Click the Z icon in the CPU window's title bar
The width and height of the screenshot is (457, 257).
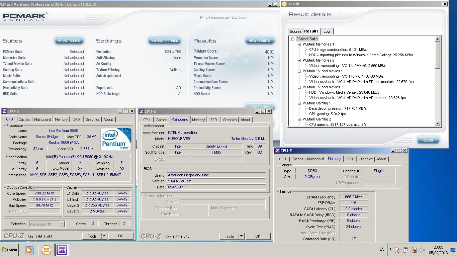click(x=4, y=111)
